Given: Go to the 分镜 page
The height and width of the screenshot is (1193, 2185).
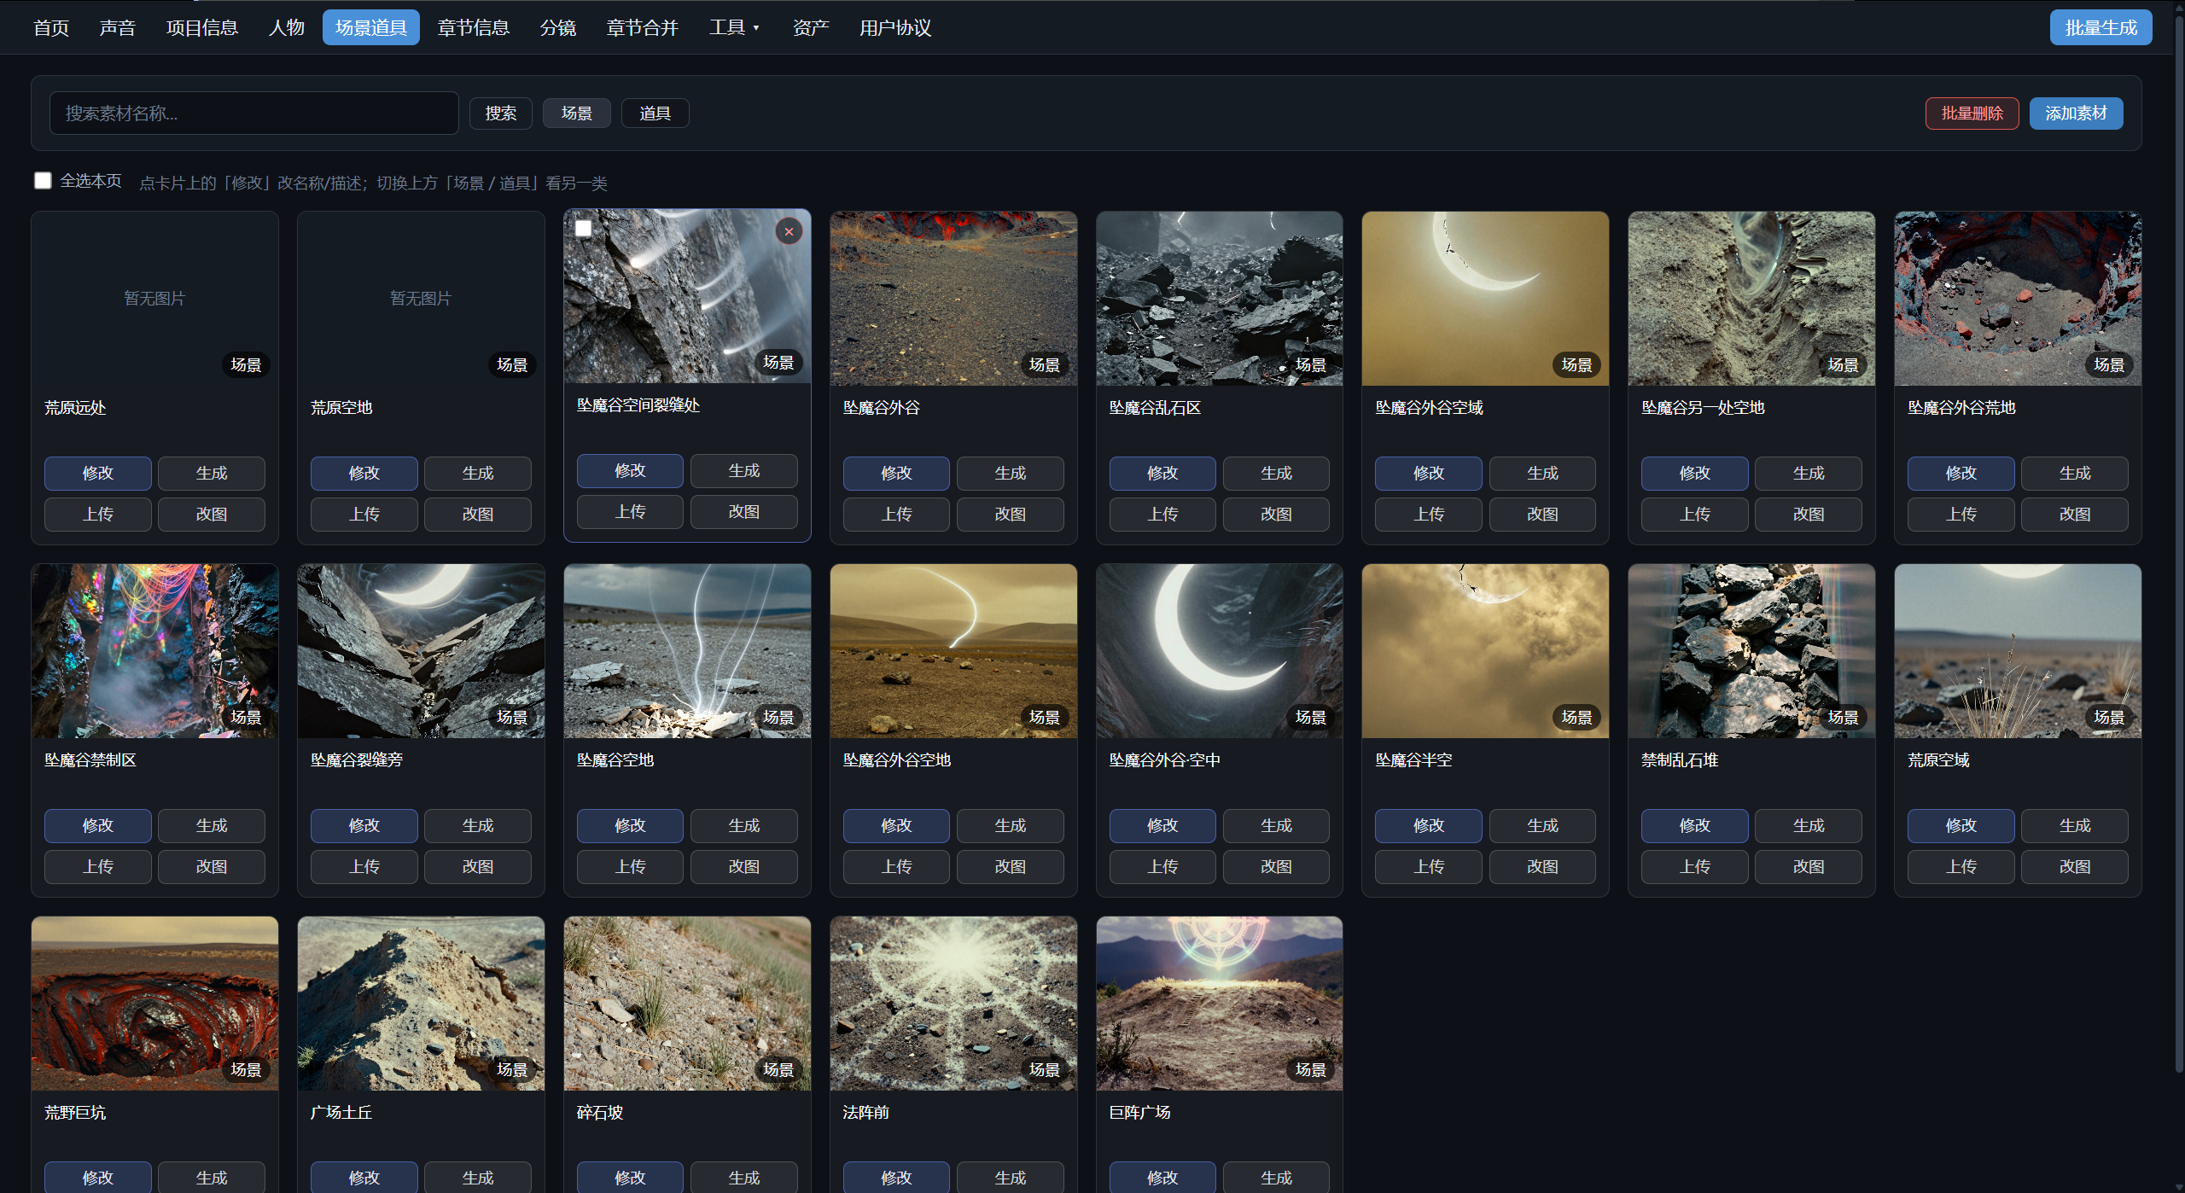Looking at the screenshot, I should coord(558,27).
